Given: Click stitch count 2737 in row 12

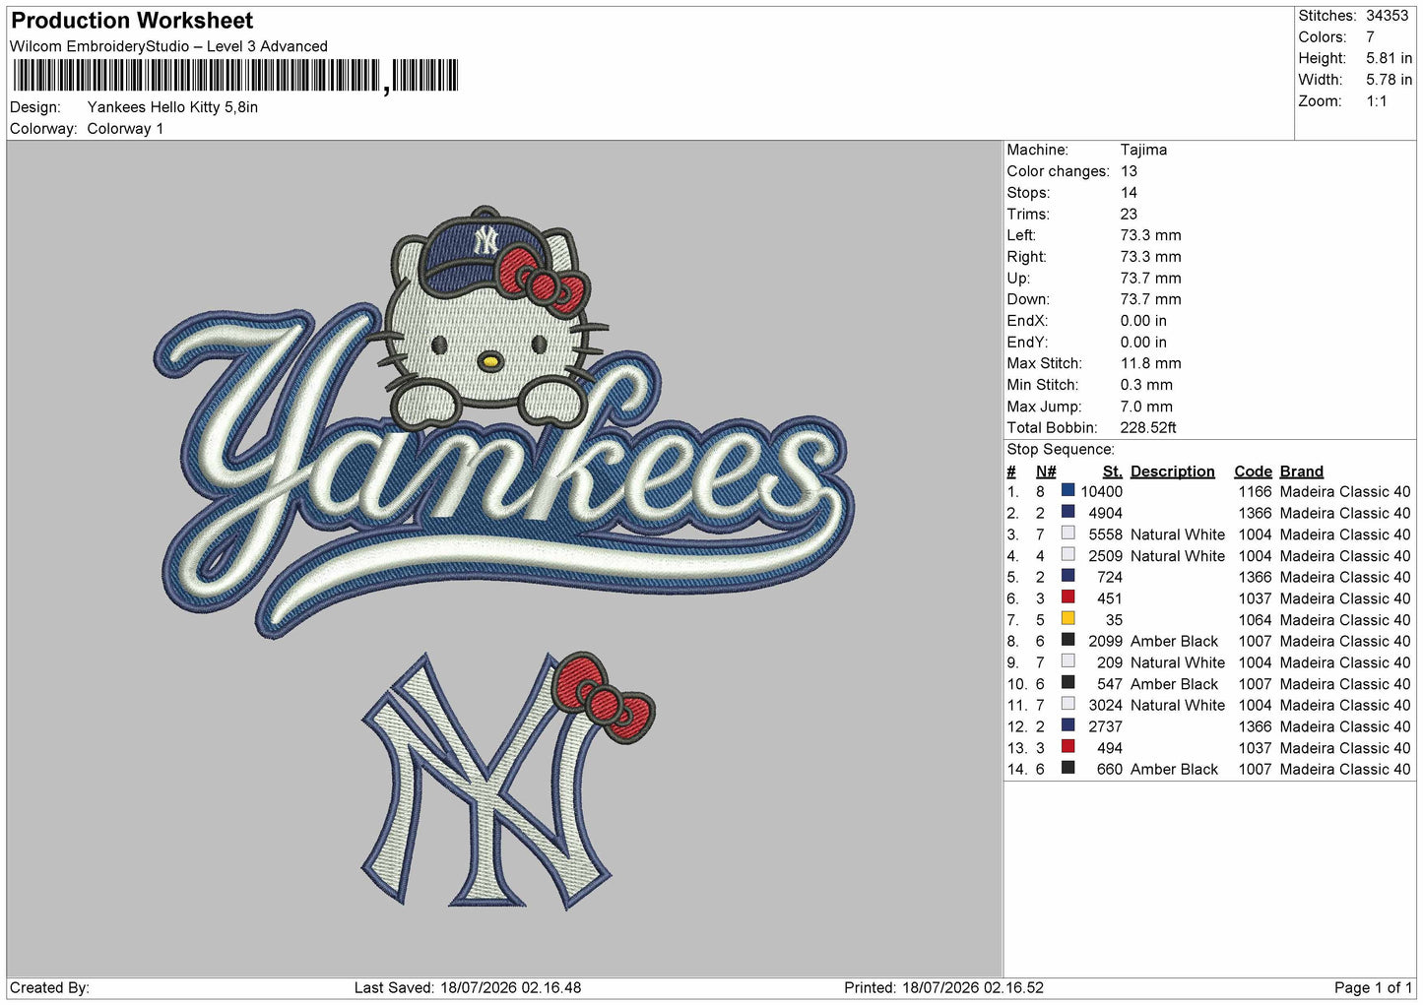Looking at the screenshot, I should click(1105, 726).
